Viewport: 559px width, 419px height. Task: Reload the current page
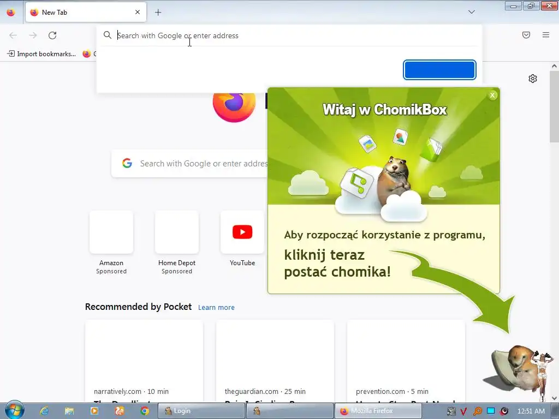[x=52, y=35]
